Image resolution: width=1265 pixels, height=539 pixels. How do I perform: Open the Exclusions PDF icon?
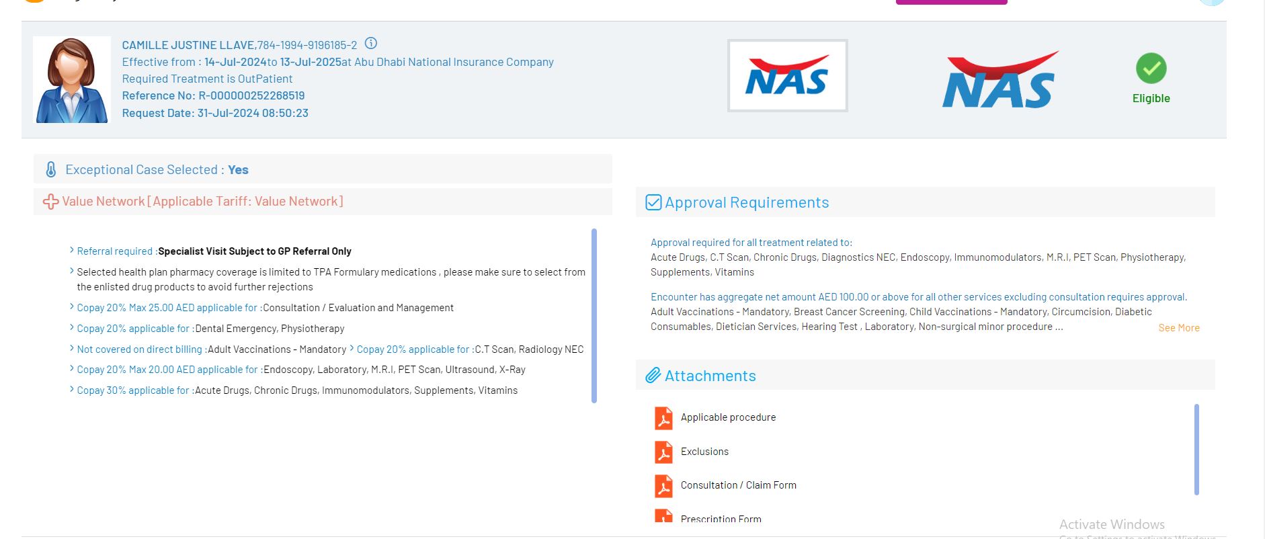pos(663,452)
